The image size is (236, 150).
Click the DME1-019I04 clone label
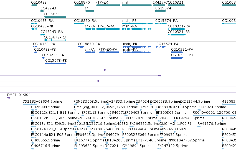click(x=19, y=95)
